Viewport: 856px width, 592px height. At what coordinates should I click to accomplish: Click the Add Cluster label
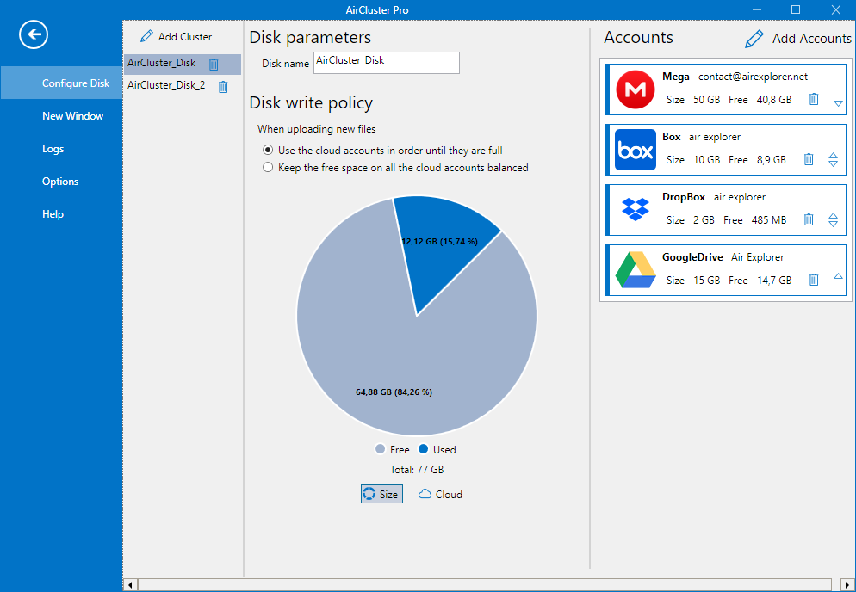pyautogui.click(x=185, y=37)
